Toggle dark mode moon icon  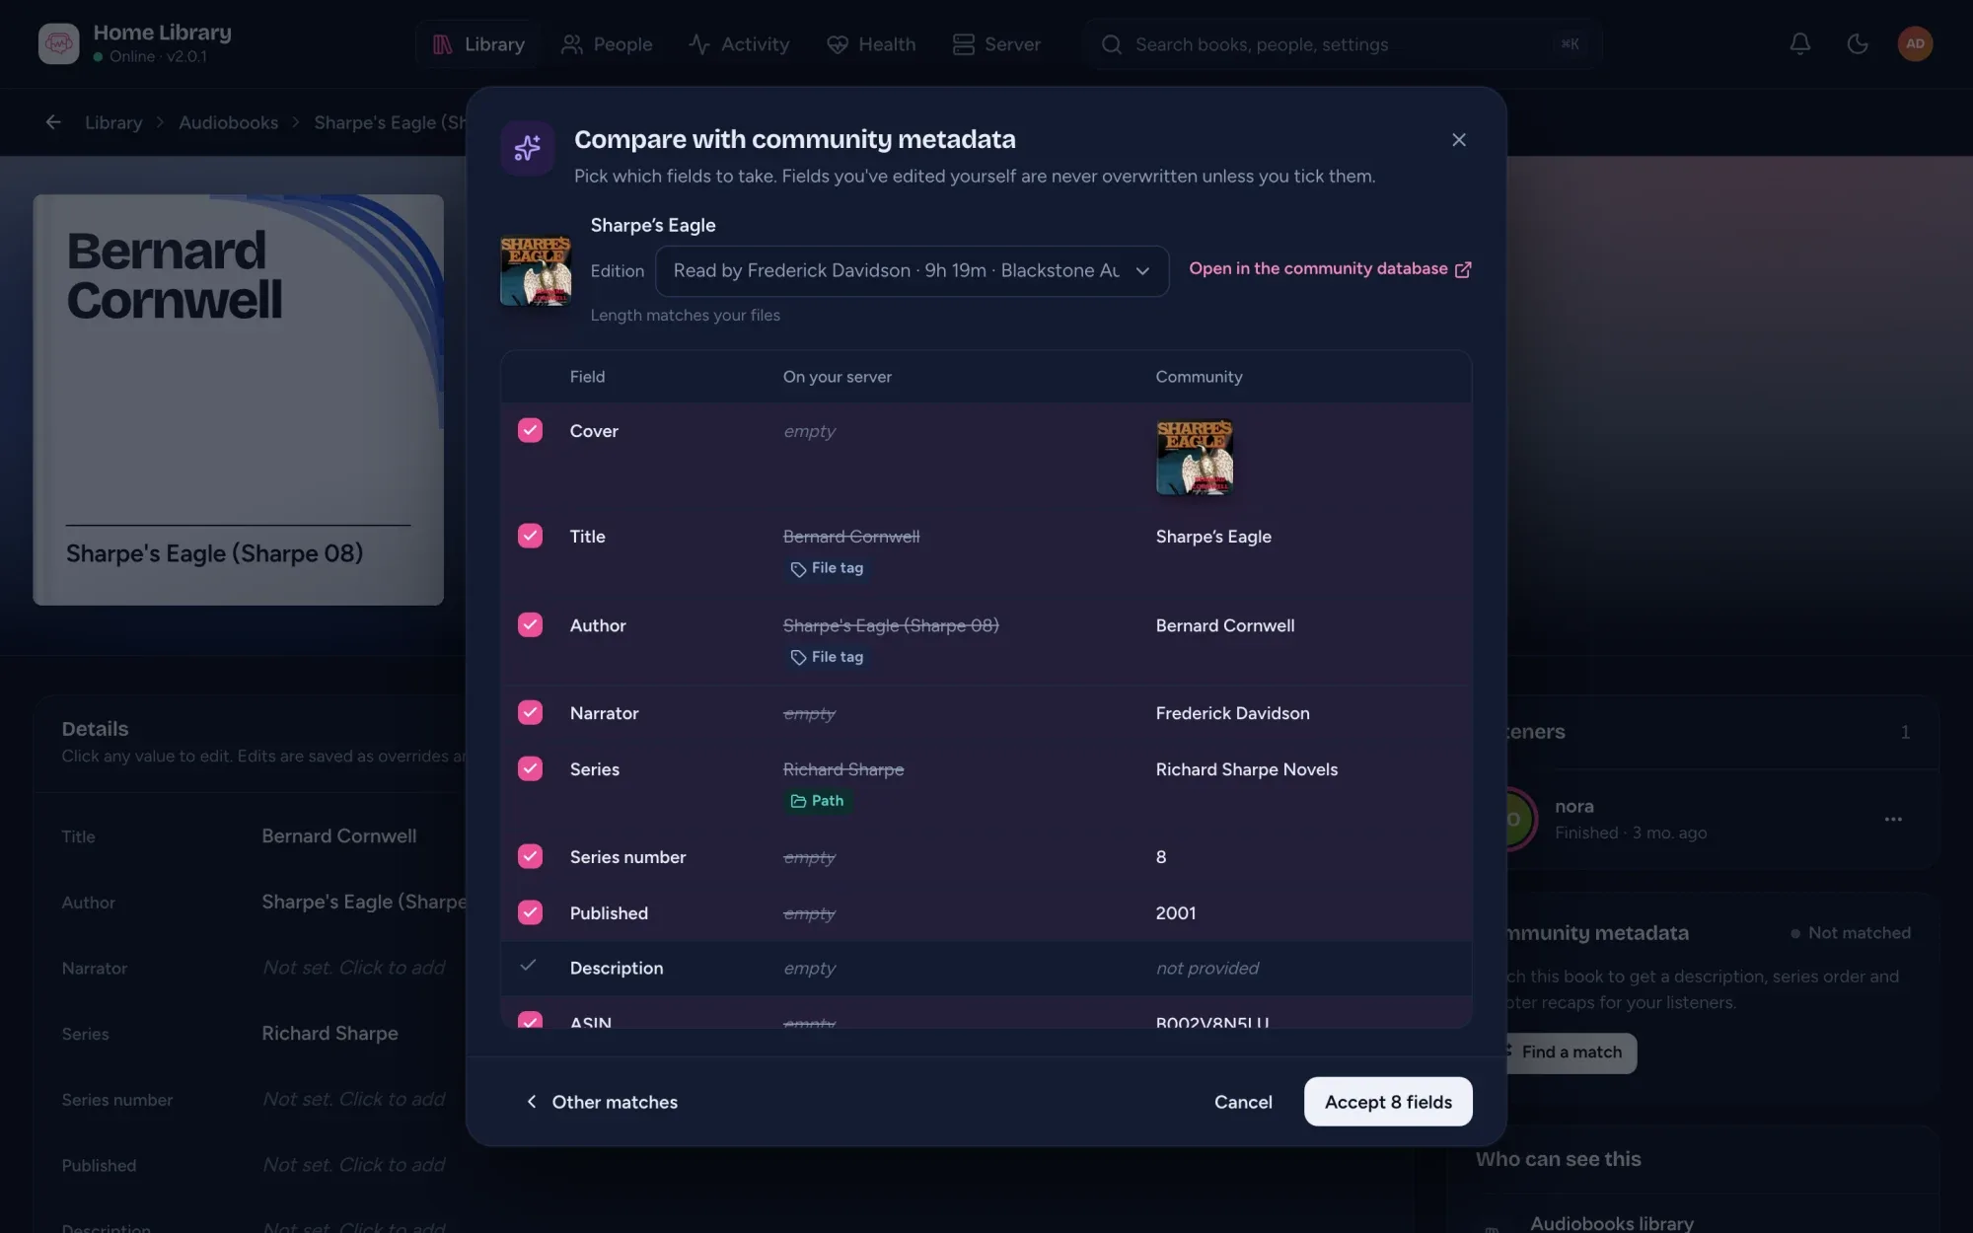point(1857,43)
